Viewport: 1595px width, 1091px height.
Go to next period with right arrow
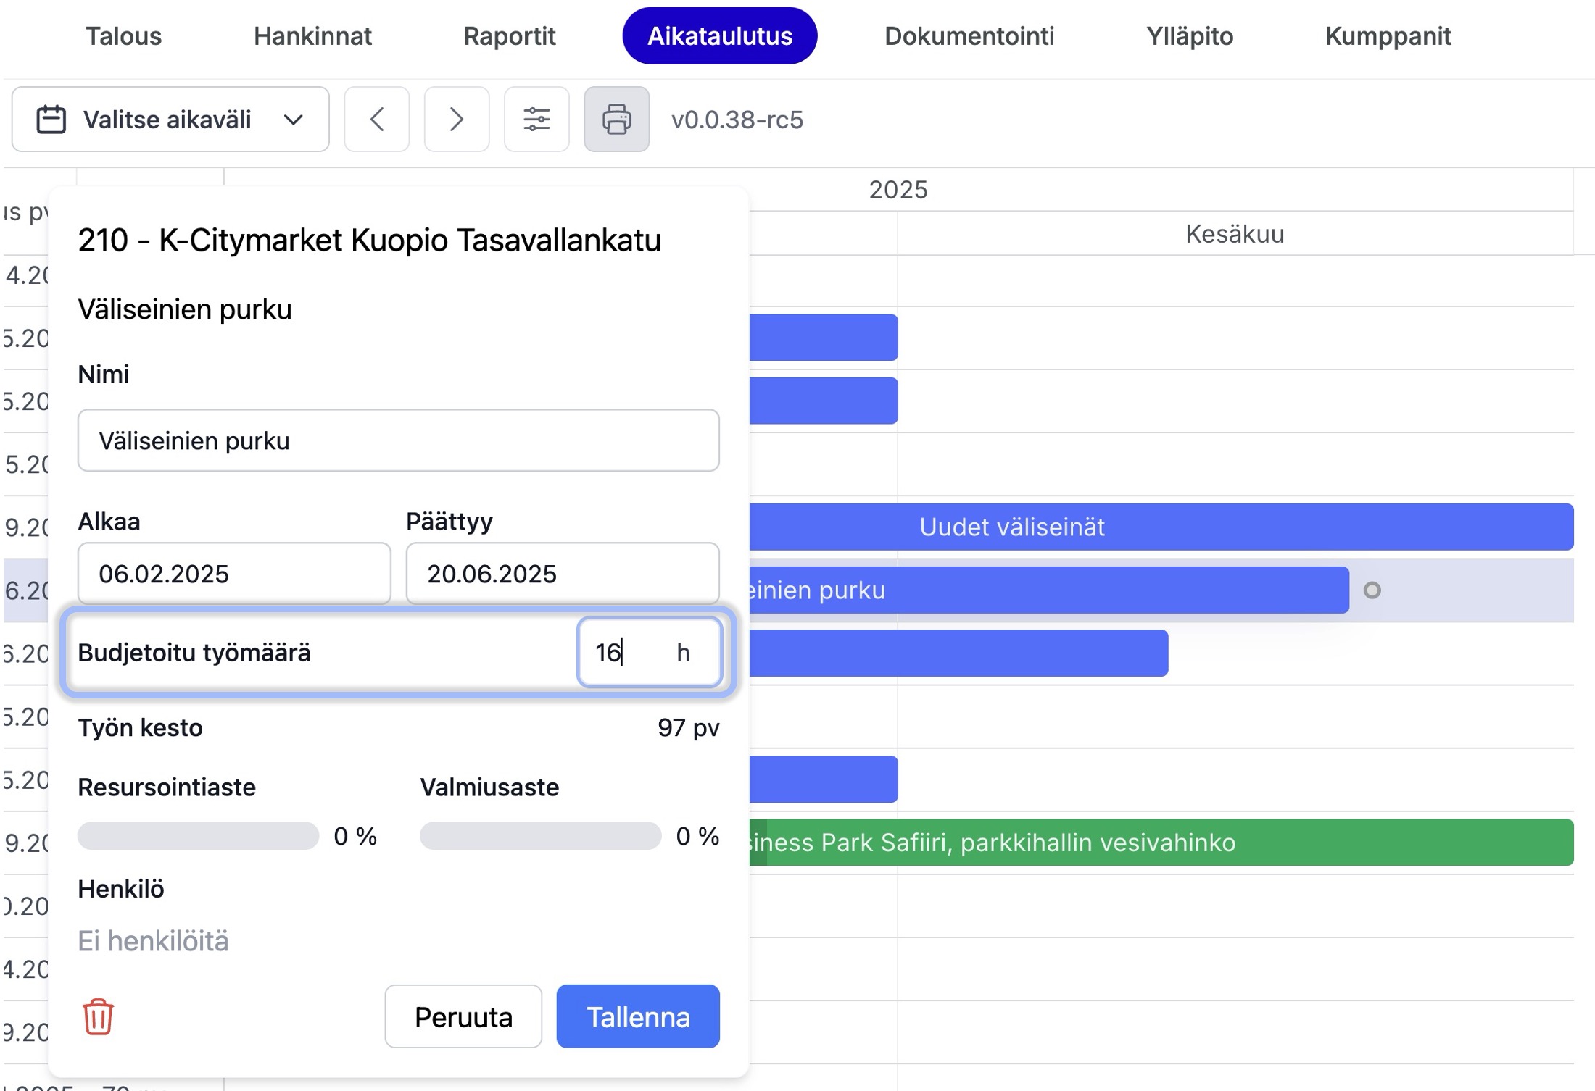click(x=456, y=120)
